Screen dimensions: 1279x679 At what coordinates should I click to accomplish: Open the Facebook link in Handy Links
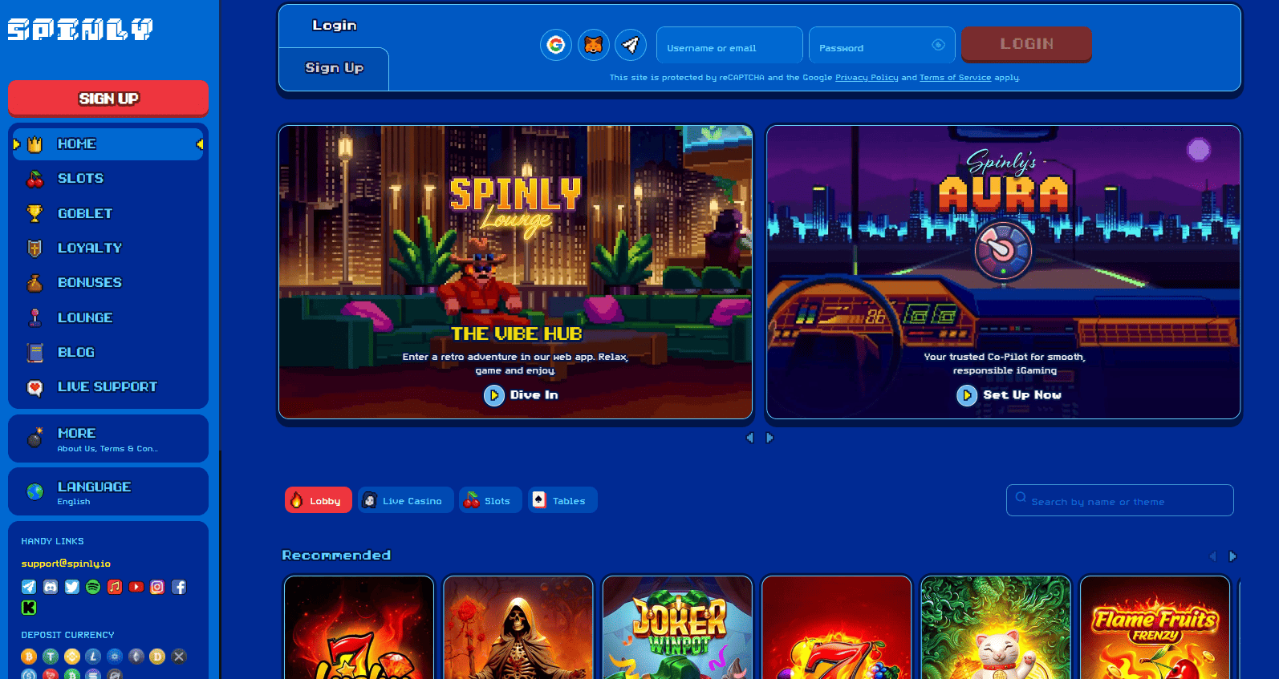tap(179, 587)
